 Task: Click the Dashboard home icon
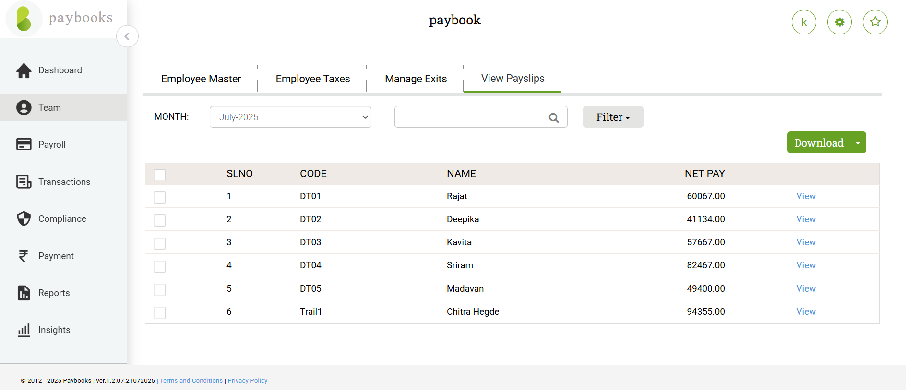(x=24, y=70)
